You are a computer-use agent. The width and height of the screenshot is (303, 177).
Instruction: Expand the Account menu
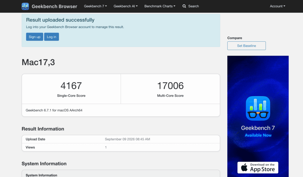pyautogui.click(x=278, y=6)
